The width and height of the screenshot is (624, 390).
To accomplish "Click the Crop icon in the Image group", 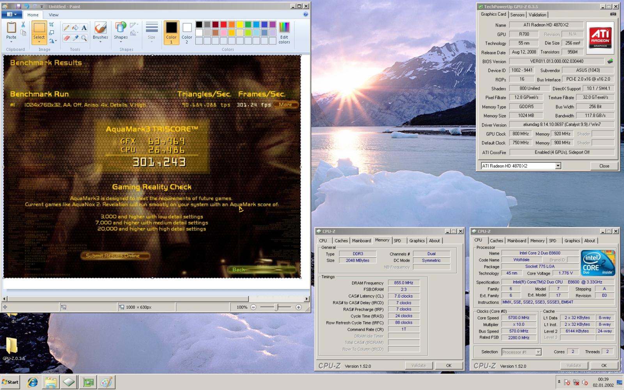I will coord(51,25).
